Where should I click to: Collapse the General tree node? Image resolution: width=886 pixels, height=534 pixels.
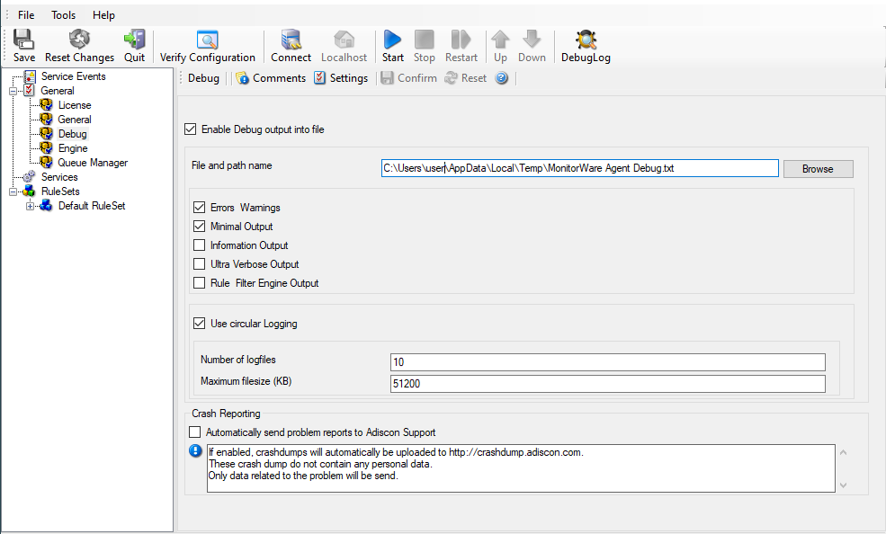point(14,91)
